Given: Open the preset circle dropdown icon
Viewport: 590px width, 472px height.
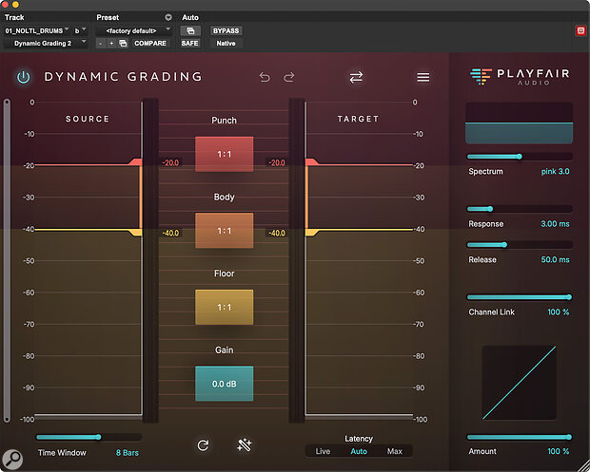Looking at the screenshot, I should click(x=168, y=17).
